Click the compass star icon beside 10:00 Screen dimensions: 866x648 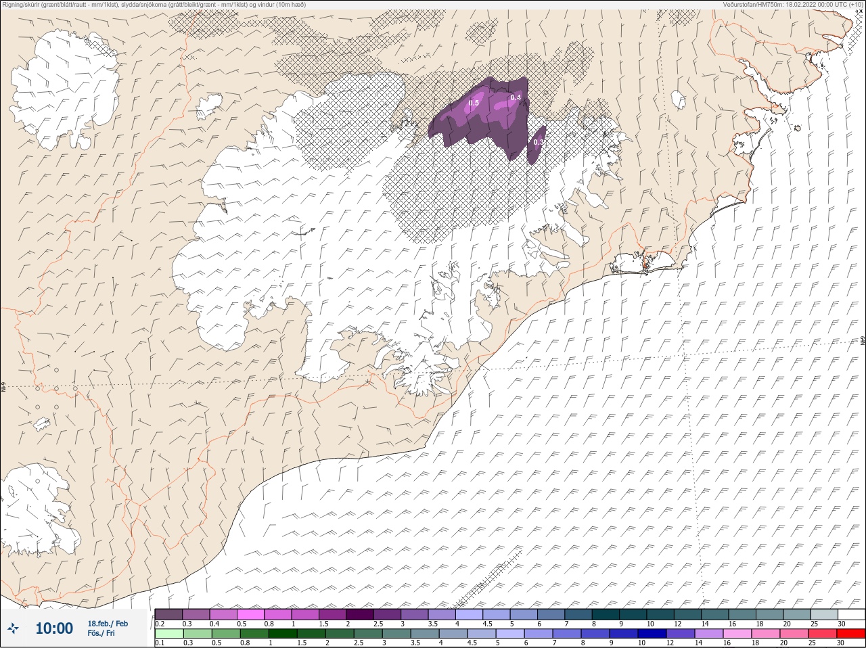point(13,628)
